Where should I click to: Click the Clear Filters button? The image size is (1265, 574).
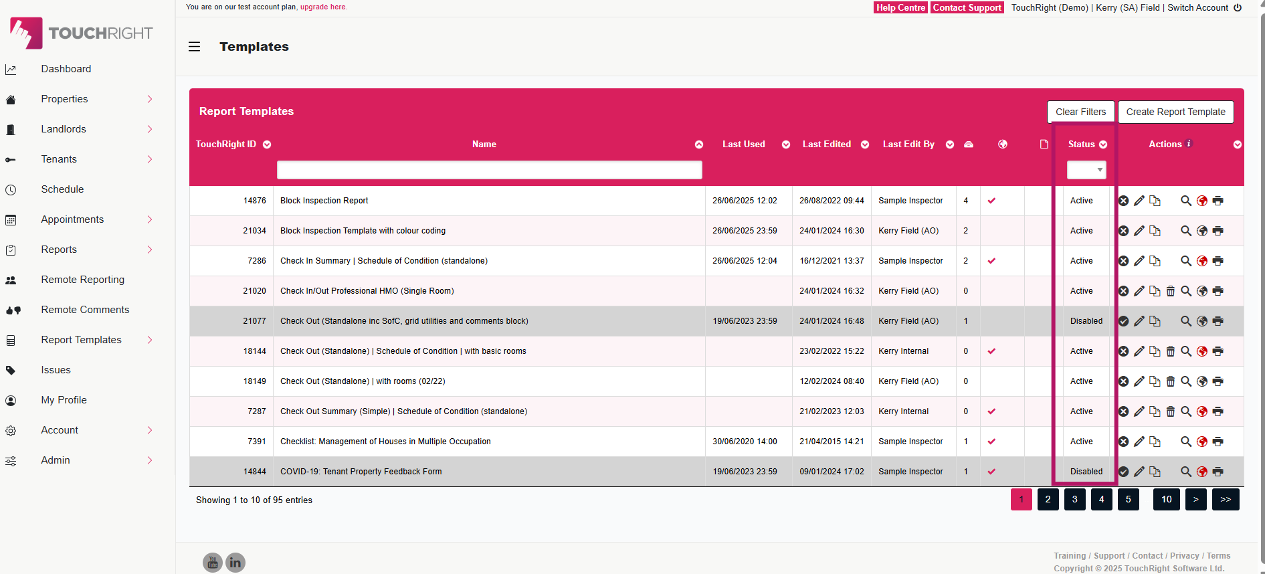(1080, 112)
